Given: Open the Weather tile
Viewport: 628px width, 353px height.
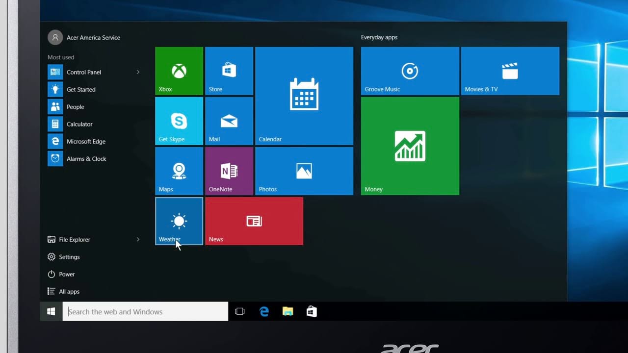Looking at the screenshot, I should [179, 221].
